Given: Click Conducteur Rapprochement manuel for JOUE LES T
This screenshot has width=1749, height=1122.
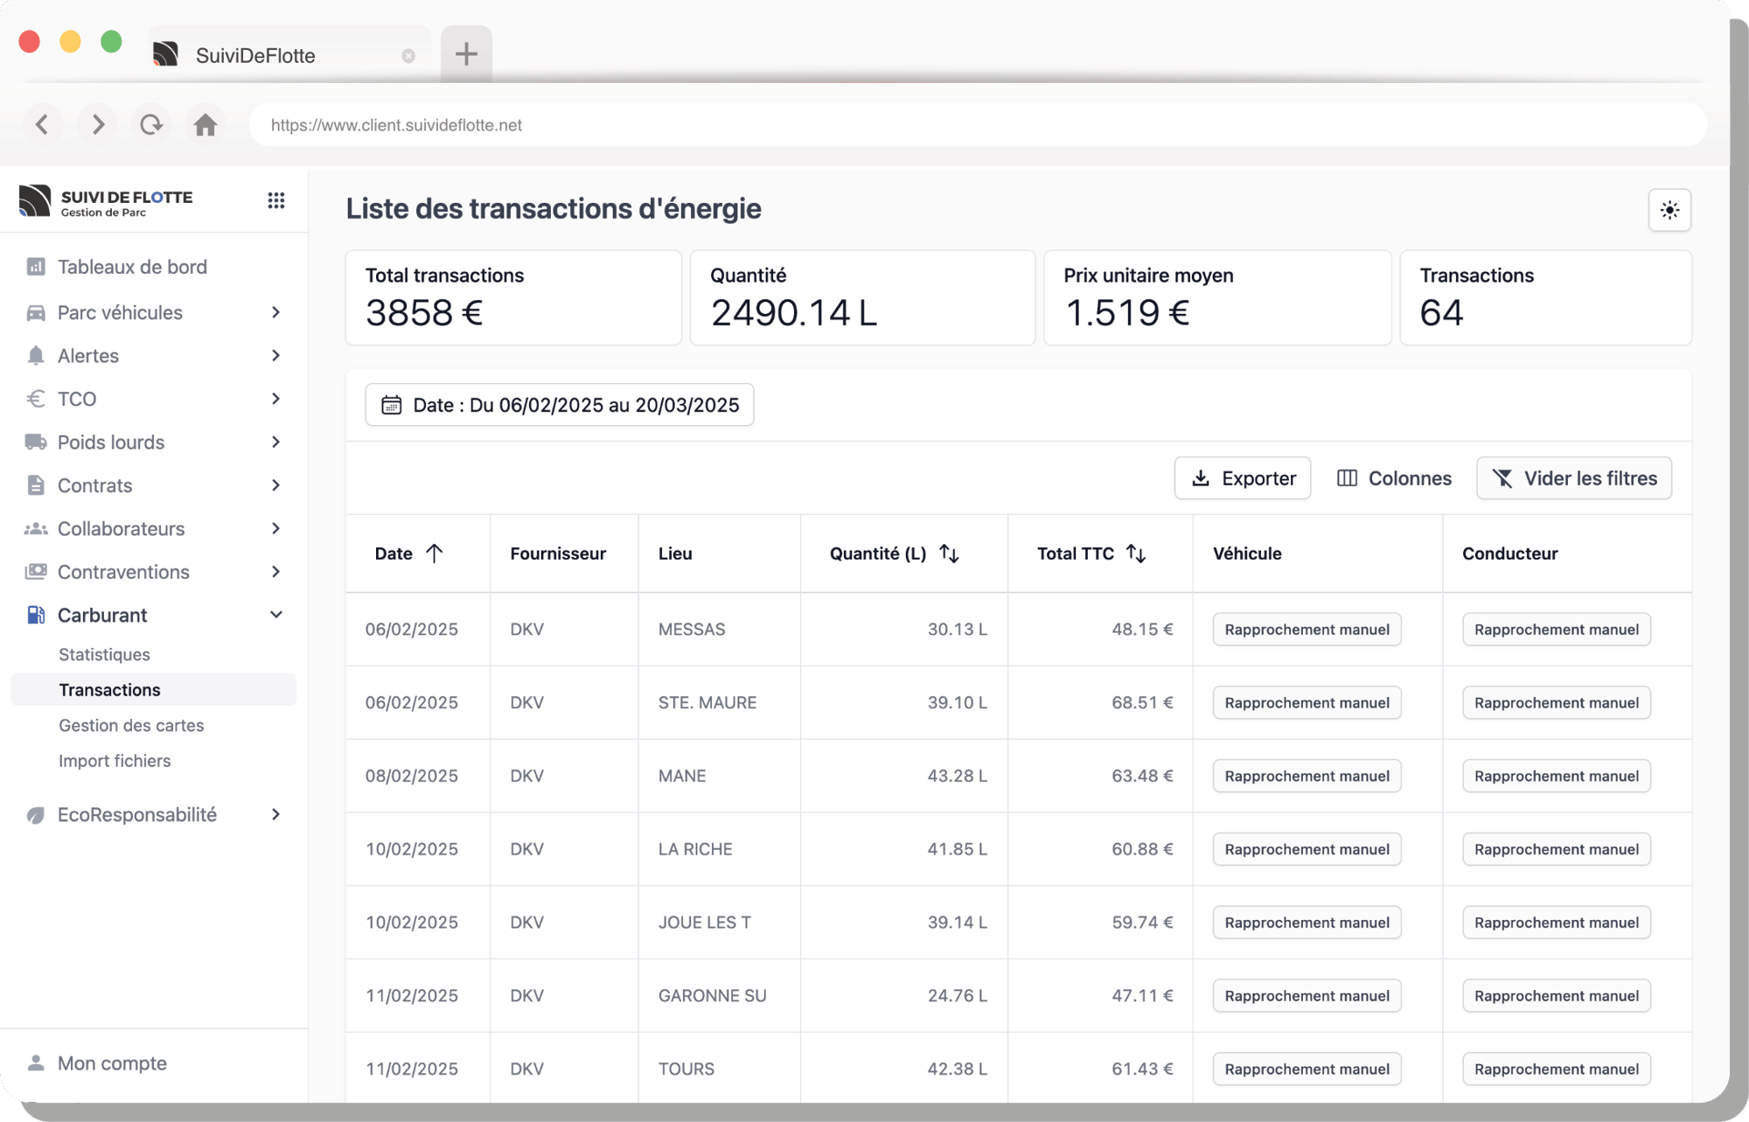Looking at the screenshot, I should (1557, 923).
